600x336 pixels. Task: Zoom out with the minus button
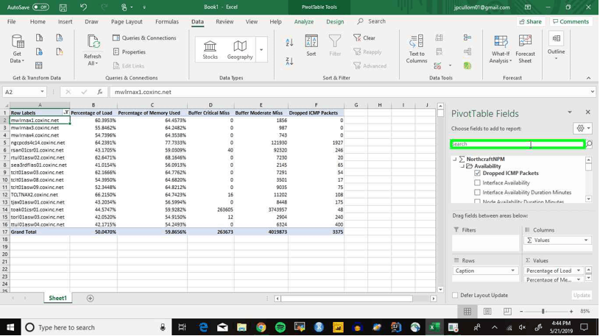click(521, 312)
